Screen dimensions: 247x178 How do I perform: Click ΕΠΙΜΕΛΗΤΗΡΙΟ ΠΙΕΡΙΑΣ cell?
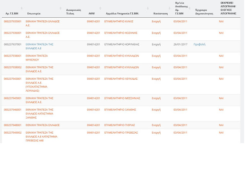tap(120, 125)
